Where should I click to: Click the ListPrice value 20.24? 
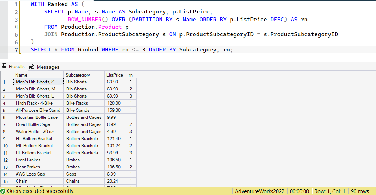point(116,181)
